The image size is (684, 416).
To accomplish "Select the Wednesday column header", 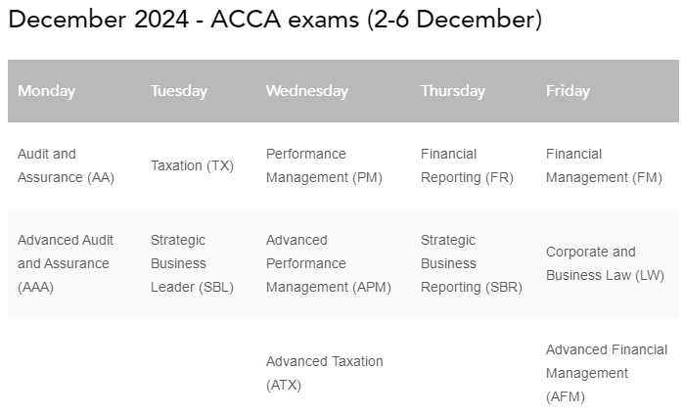I will pos(306,91).
